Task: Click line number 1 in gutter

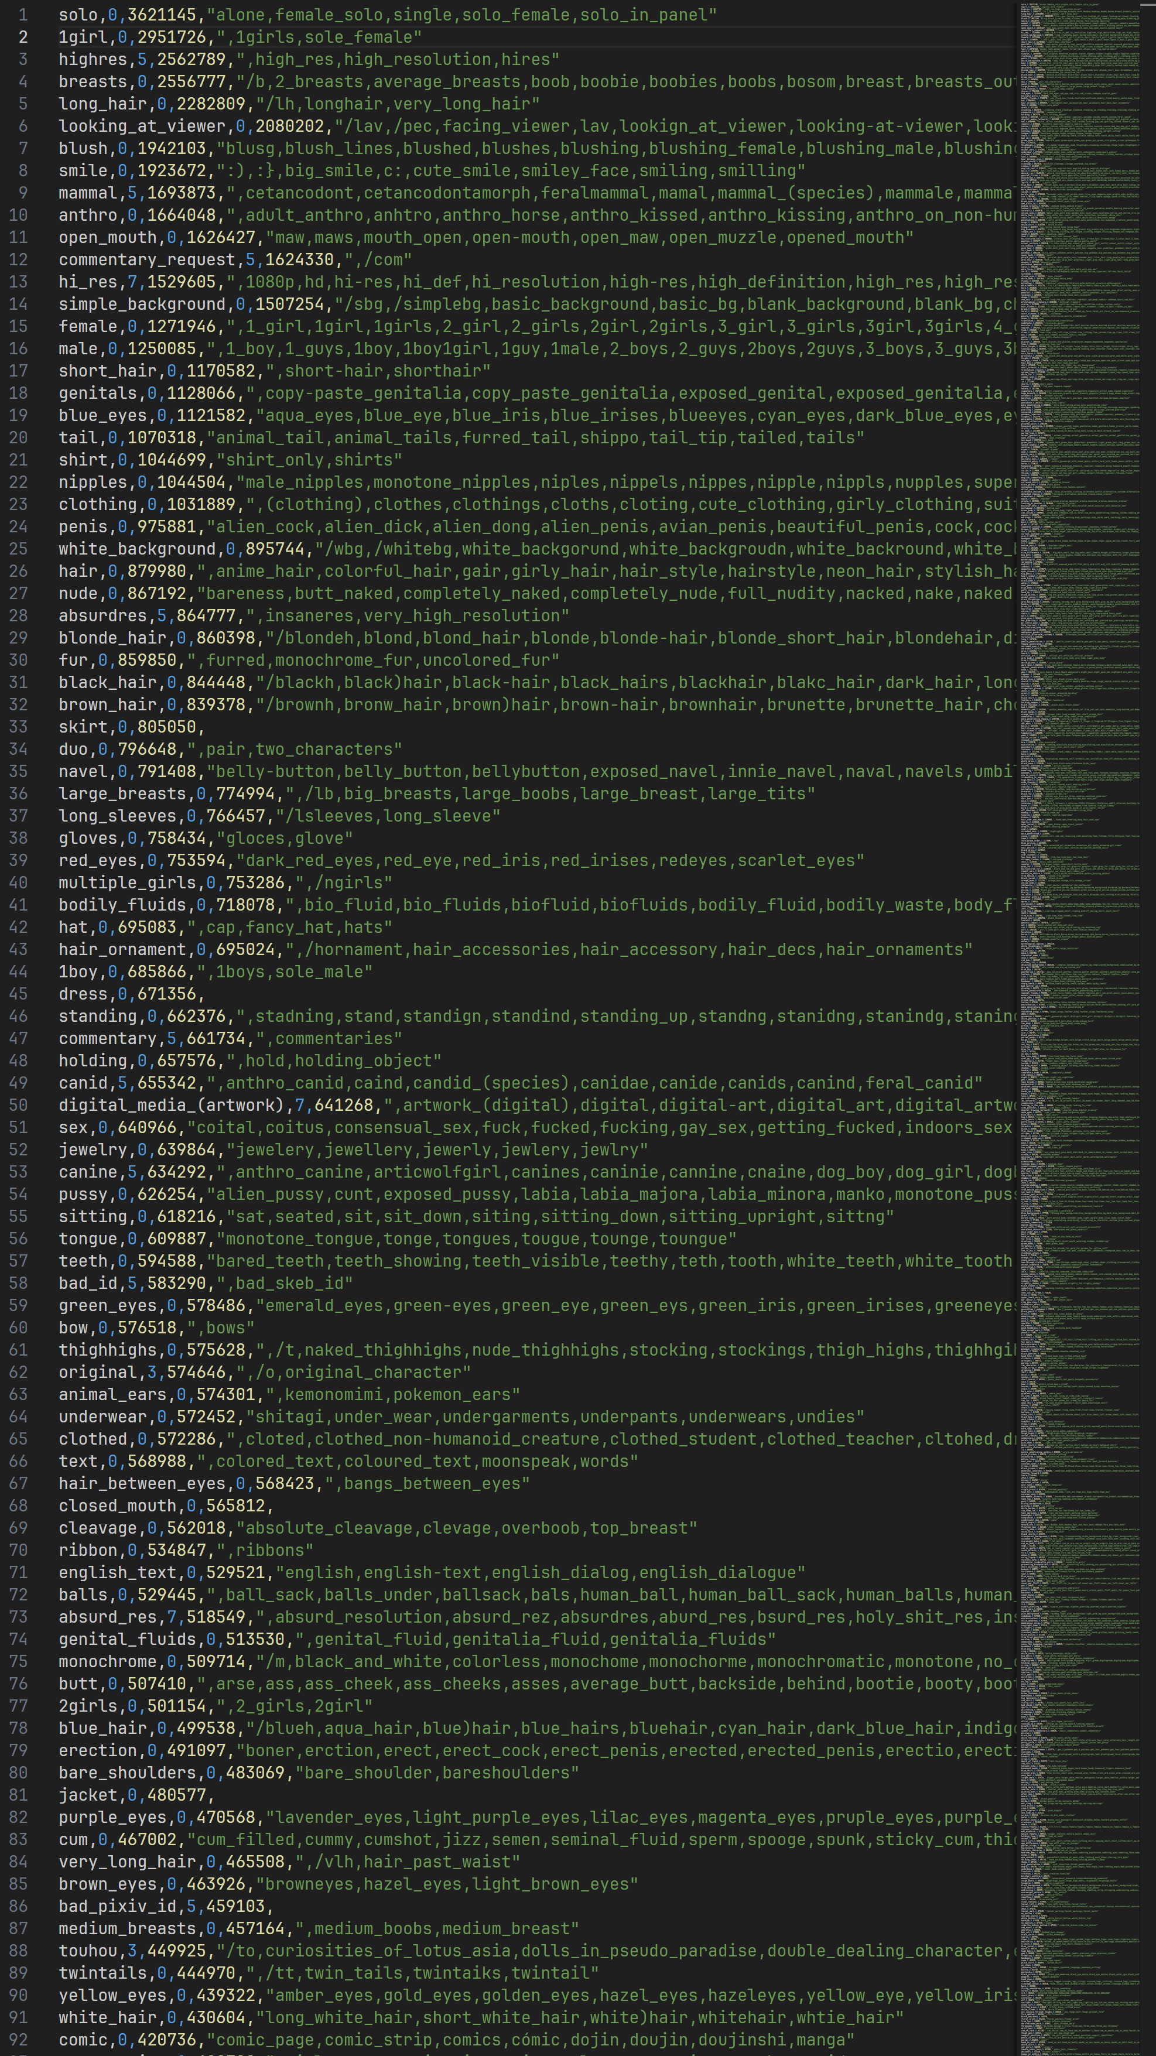Action: pyautogui.click(x=23, y=15)
